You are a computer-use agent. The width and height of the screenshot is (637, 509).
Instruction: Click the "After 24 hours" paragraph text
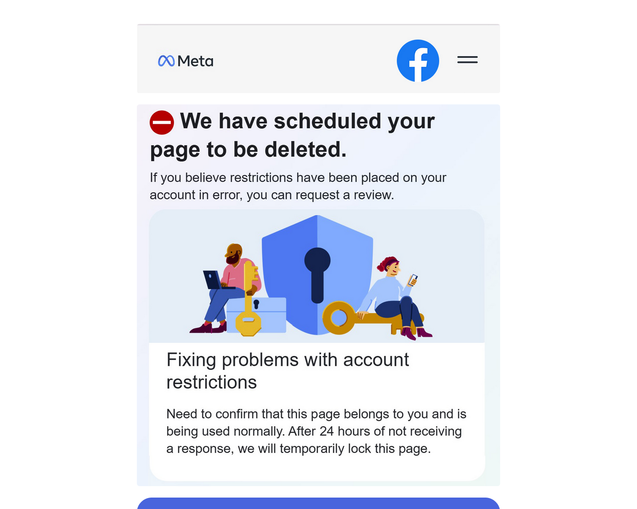(316, 431)
